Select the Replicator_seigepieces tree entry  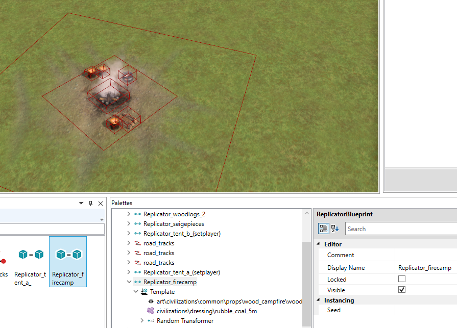174,224
